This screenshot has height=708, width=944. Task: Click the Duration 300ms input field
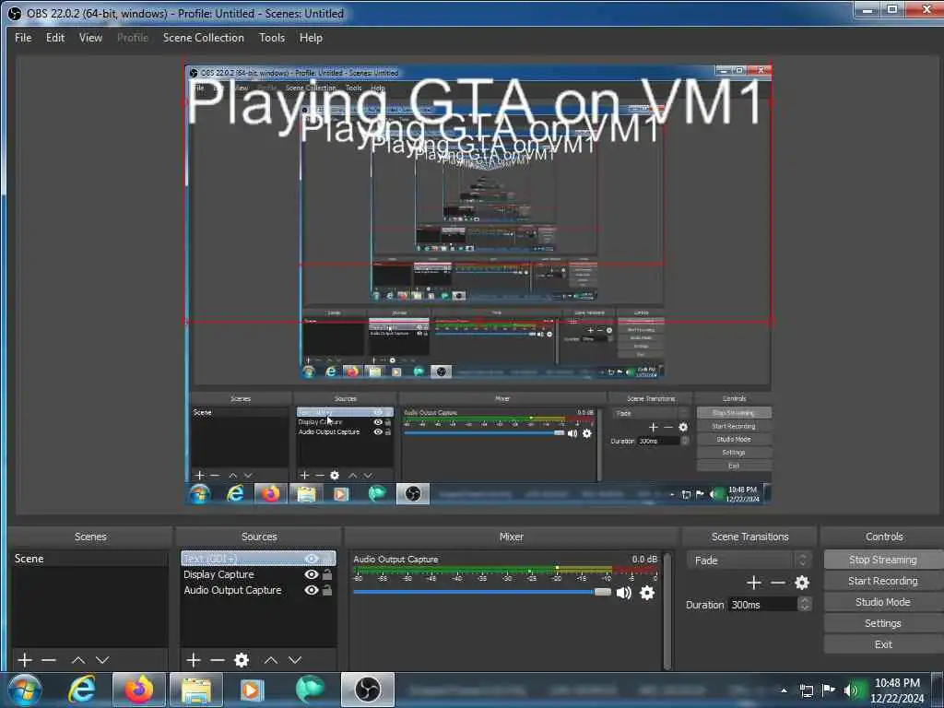pos(762,605)
